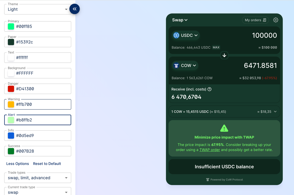
Task: Click Reset to Default
Action: (x=47, y=164)
